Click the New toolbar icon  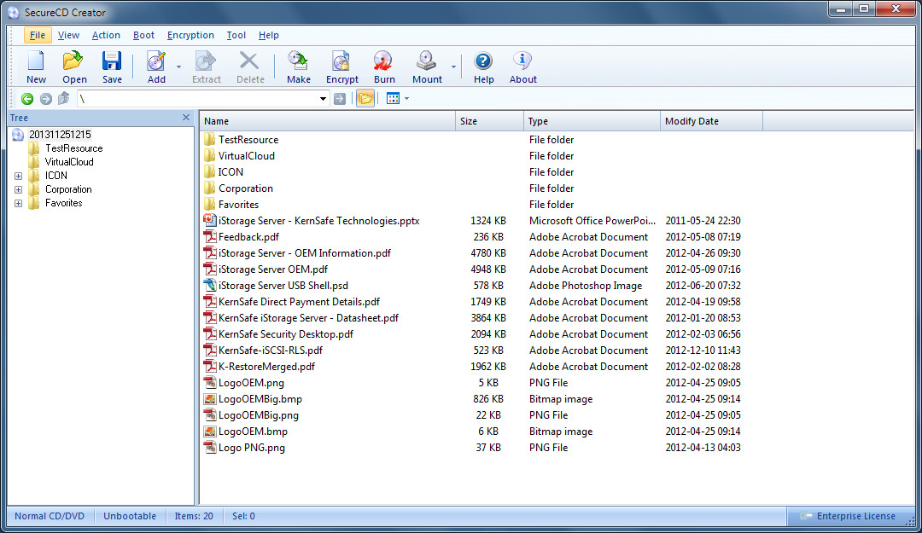(x=36, y=61)
